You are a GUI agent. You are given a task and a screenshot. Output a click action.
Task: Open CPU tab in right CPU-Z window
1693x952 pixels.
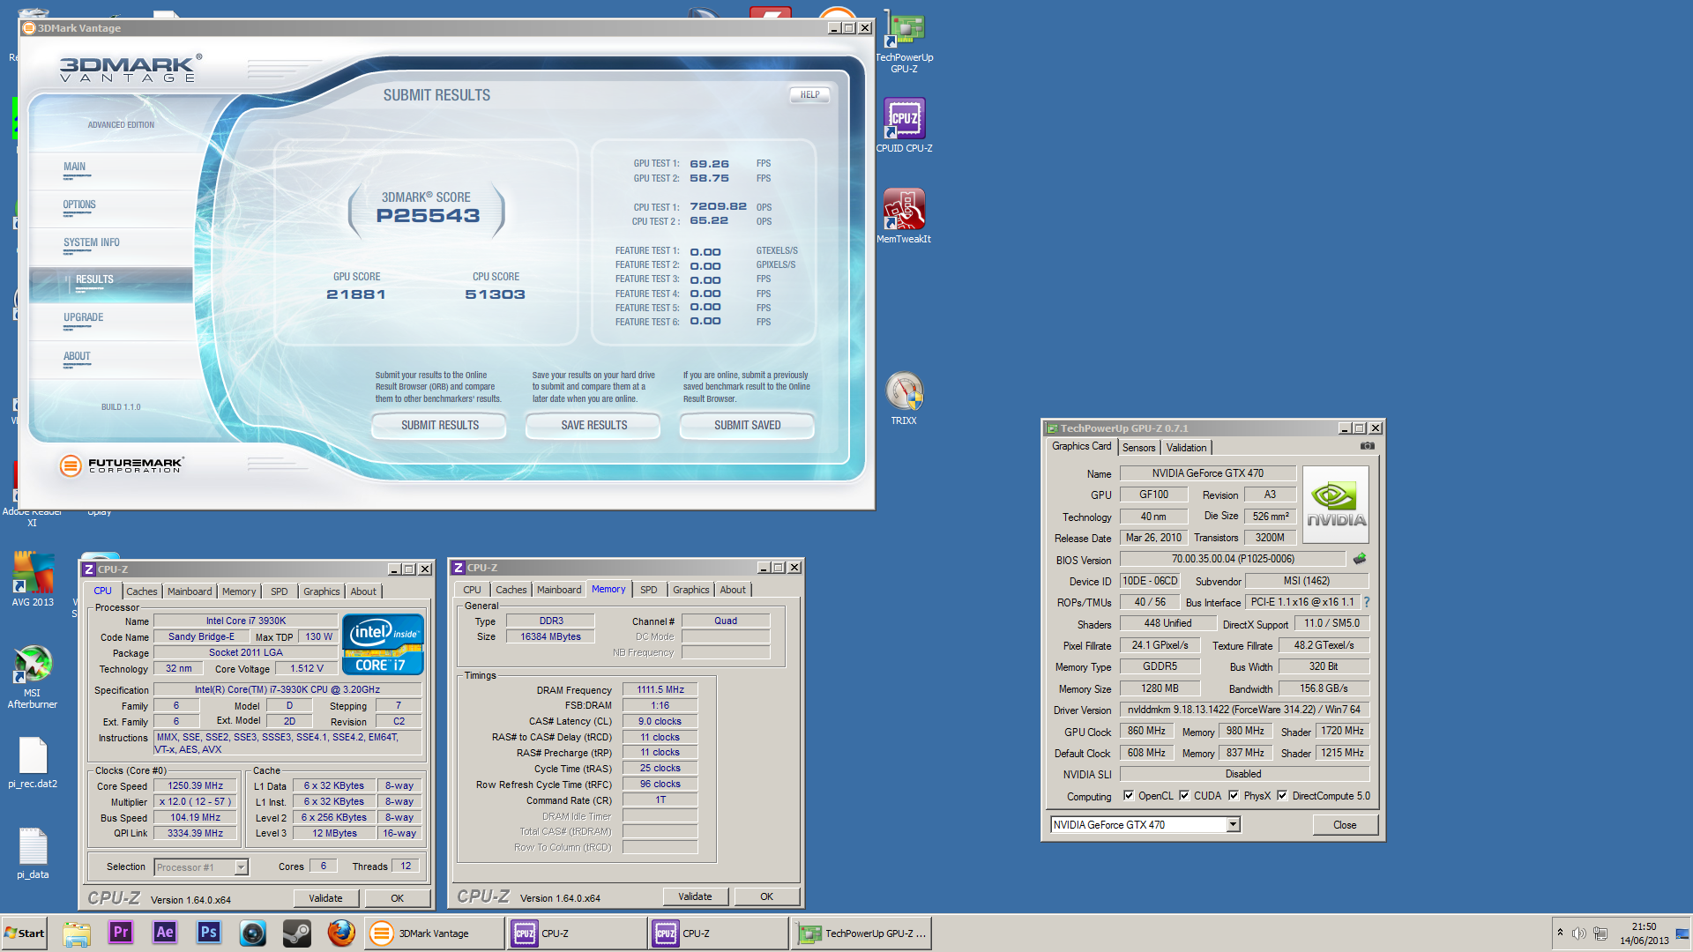coord(473,590)
